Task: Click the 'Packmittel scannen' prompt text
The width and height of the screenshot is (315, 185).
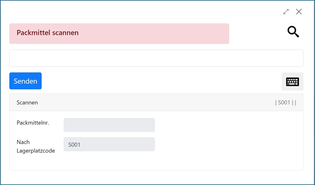Action: tap(47, 33)
